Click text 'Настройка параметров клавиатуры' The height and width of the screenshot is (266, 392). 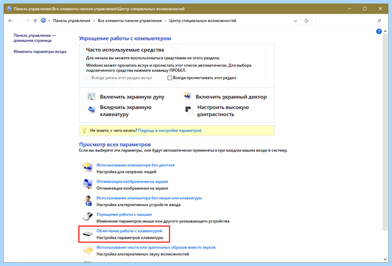130,238
